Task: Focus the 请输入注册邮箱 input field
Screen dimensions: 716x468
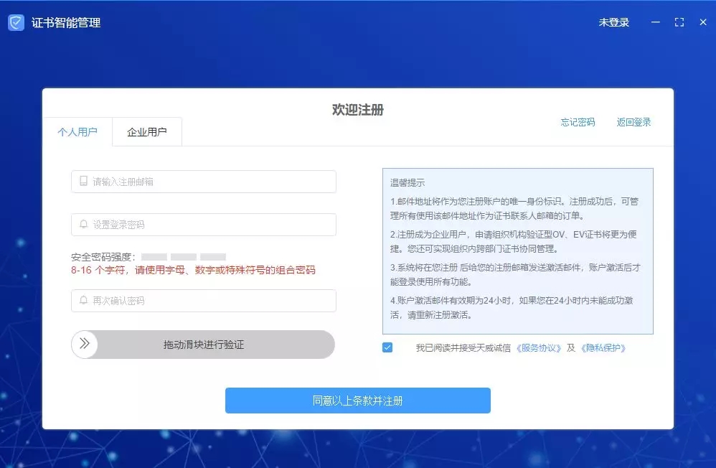Action: coord(204,182)
